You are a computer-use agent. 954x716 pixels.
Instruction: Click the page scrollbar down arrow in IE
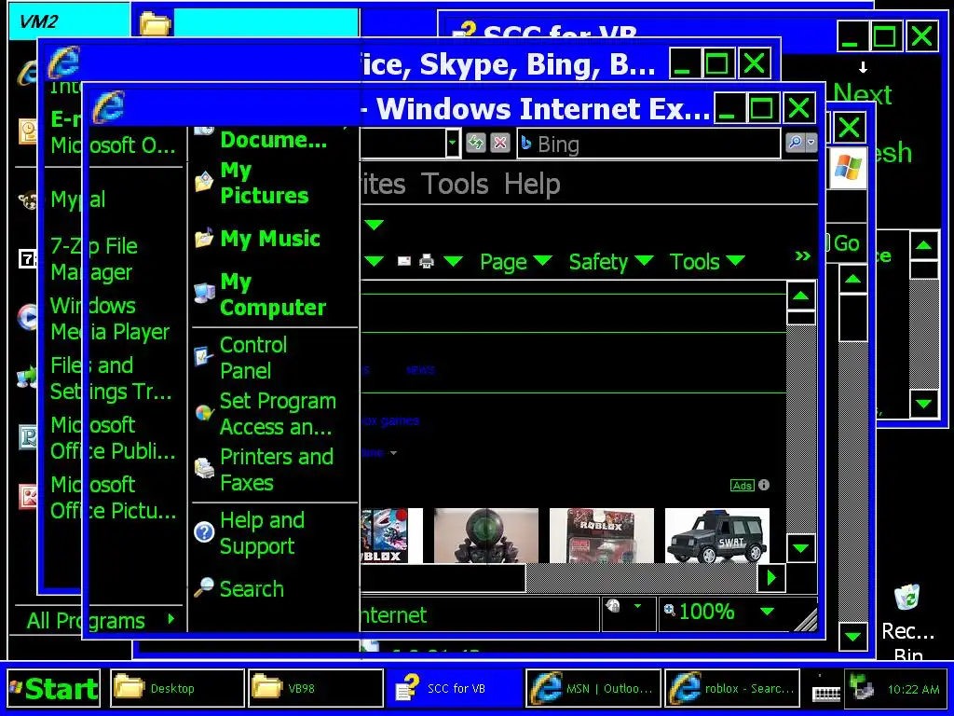click(x=800, y=548)
